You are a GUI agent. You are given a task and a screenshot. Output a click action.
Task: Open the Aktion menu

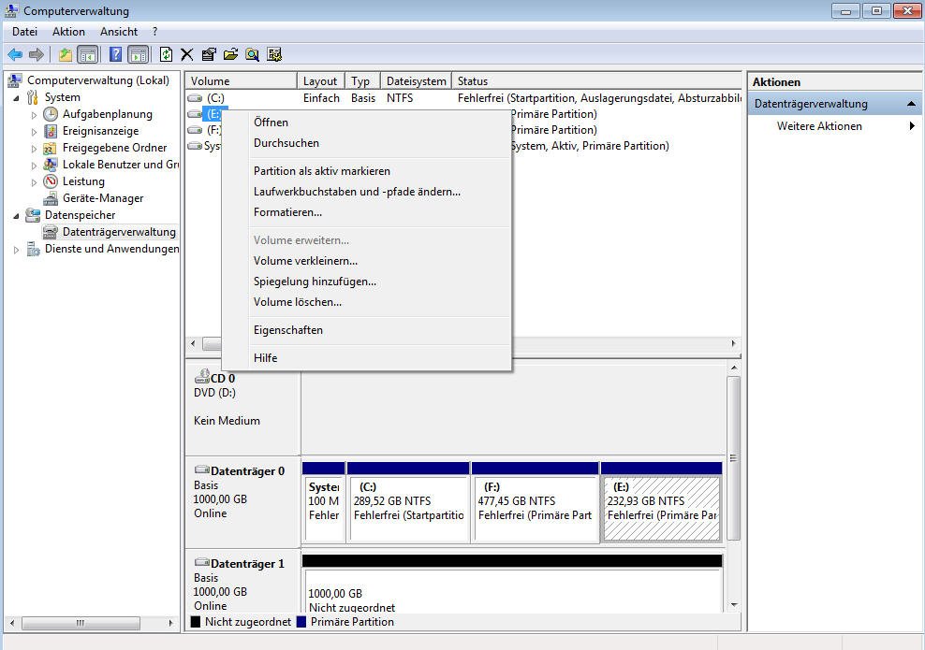pyautogui.click(x=68, y=32)
